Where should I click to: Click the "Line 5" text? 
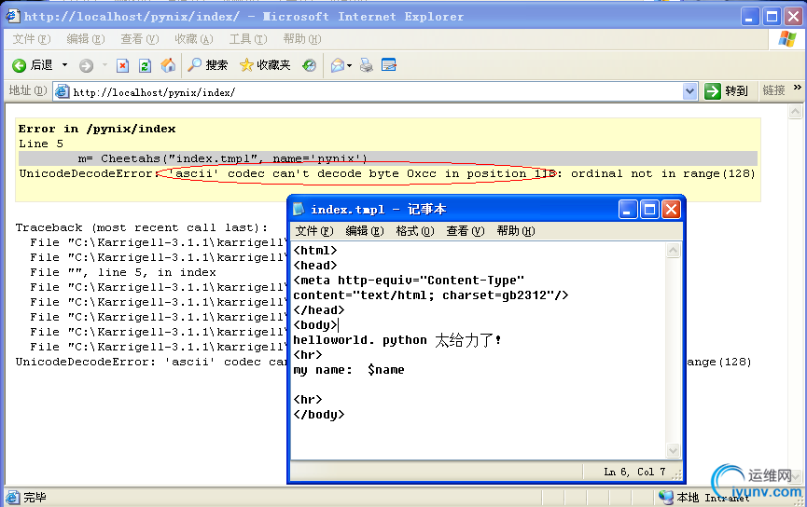tap(41, 144)
